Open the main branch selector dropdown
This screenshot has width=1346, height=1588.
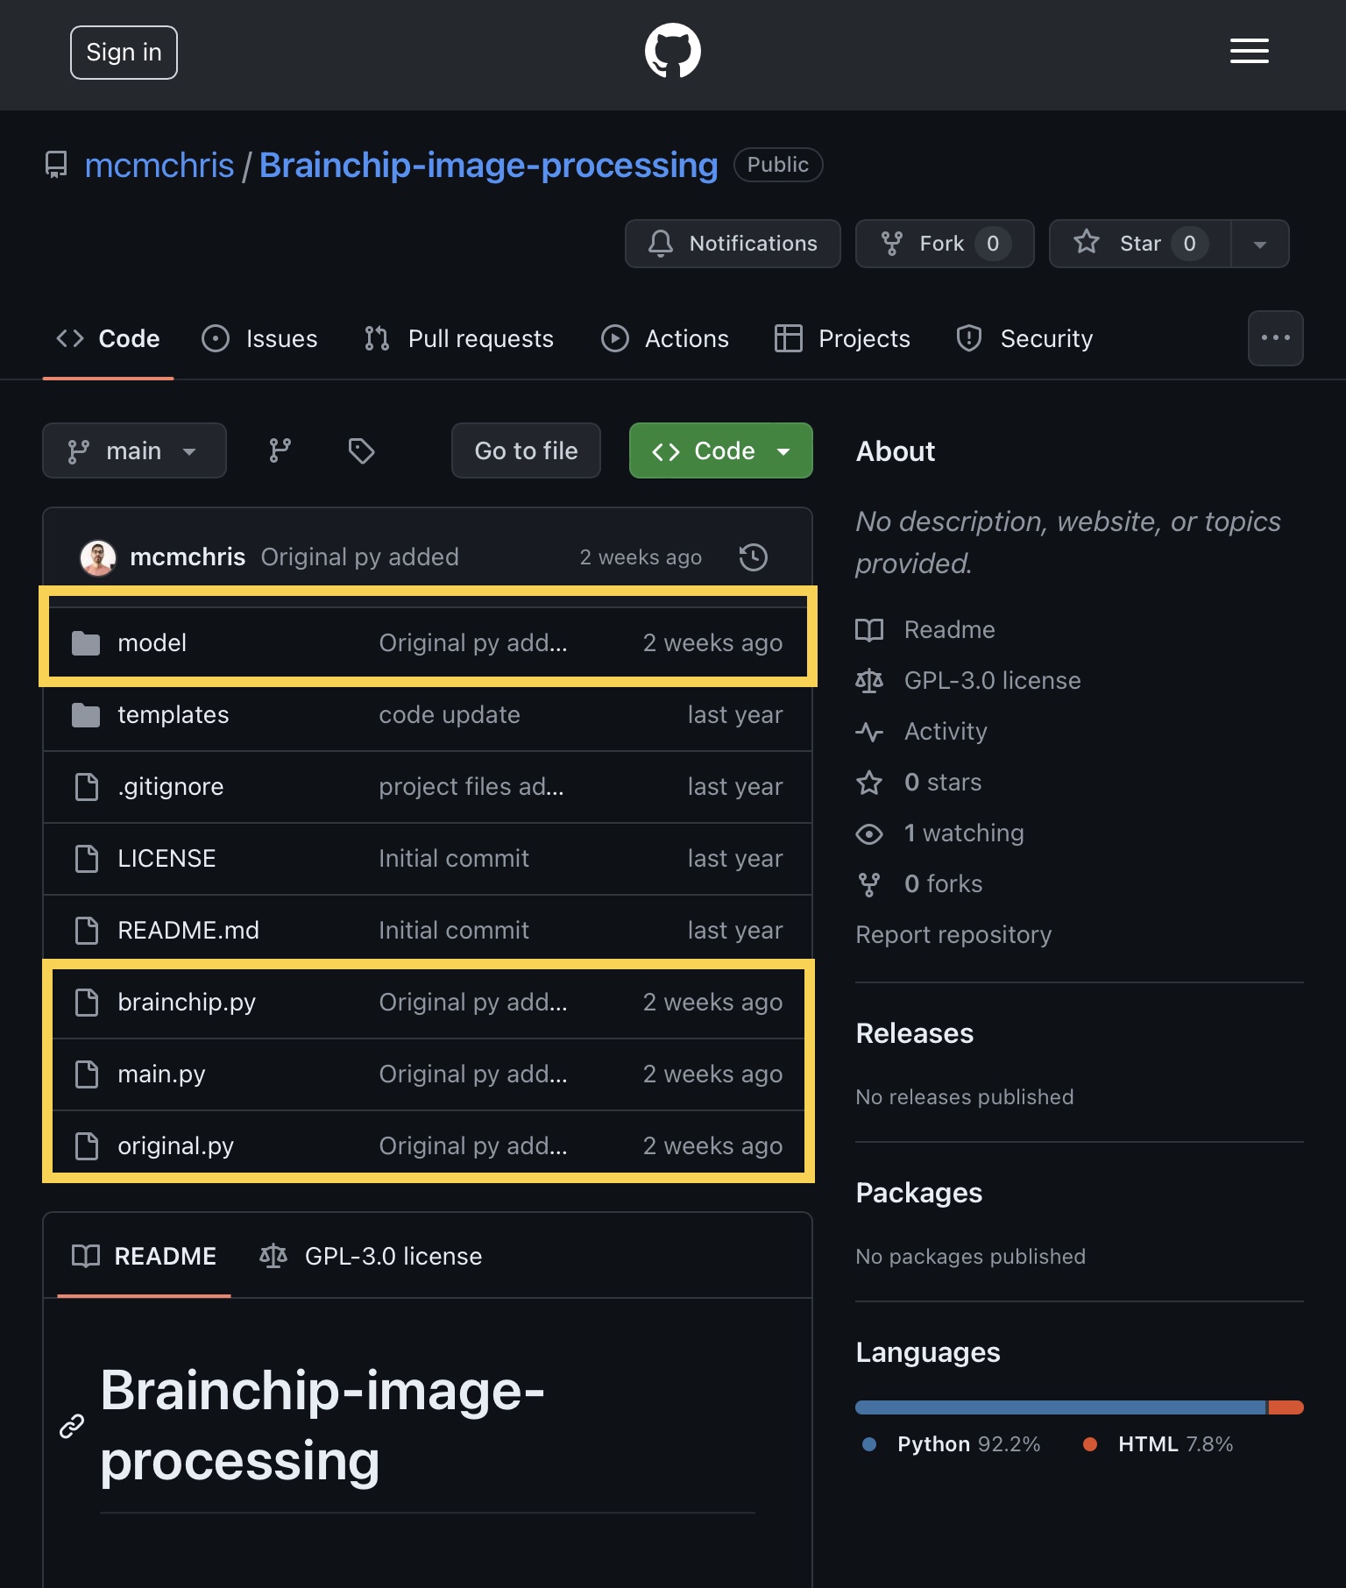coord(134,450)
